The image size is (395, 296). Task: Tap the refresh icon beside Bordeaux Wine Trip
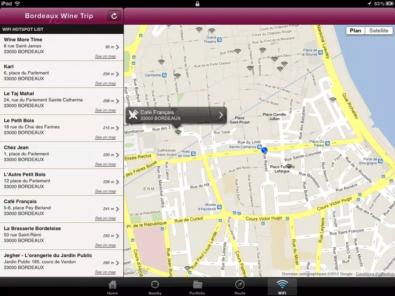[x=114, y=16]
